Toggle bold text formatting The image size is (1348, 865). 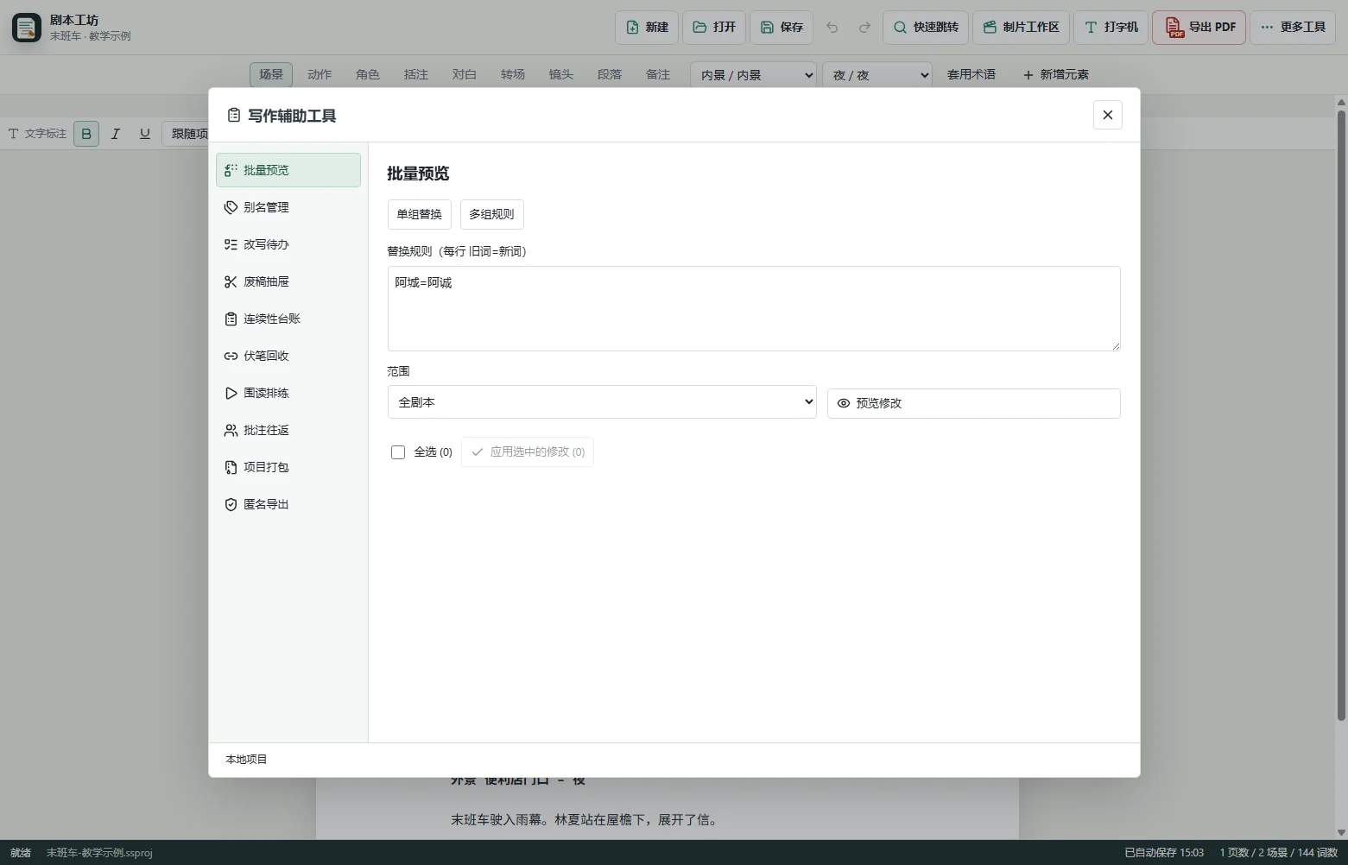[x=86, y=134]
